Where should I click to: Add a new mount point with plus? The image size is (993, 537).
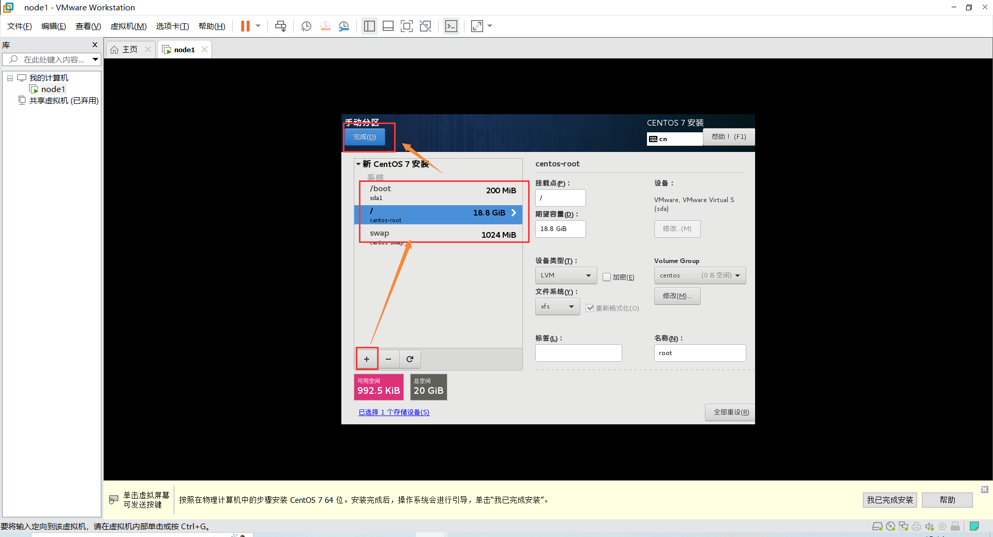pyautogui.click(x=367, y=359)
